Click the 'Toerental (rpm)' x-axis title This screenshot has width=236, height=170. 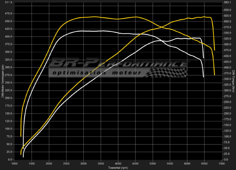pyautogui.click(x=118, y=167)
